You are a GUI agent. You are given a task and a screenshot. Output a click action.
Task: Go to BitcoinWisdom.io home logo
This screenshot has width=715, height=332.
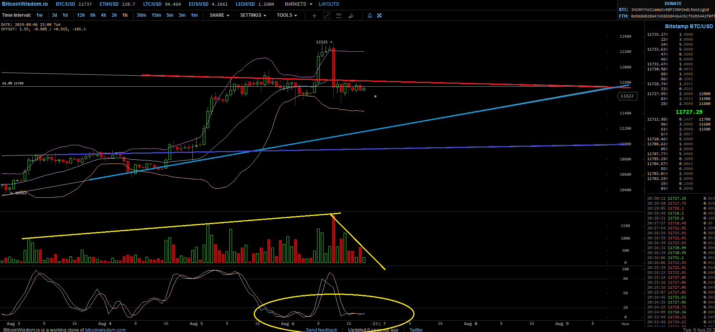(25, 4)
